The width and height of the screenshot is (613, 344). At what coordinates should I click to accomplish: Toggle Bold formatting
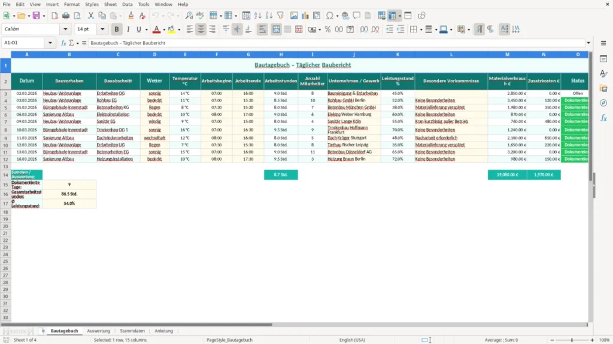coord(117,29)
